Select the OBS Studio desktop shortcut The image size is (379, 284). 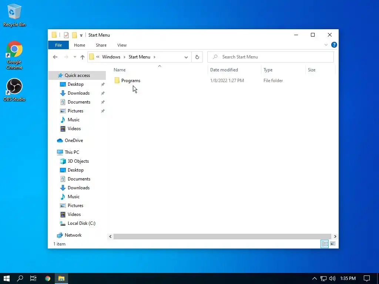point(14,89)
